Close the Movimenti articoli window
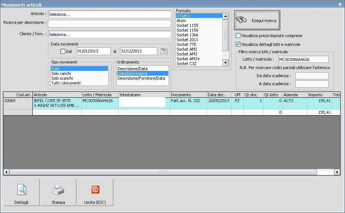Viewport: 345px width, 213px height. (340, 4)
